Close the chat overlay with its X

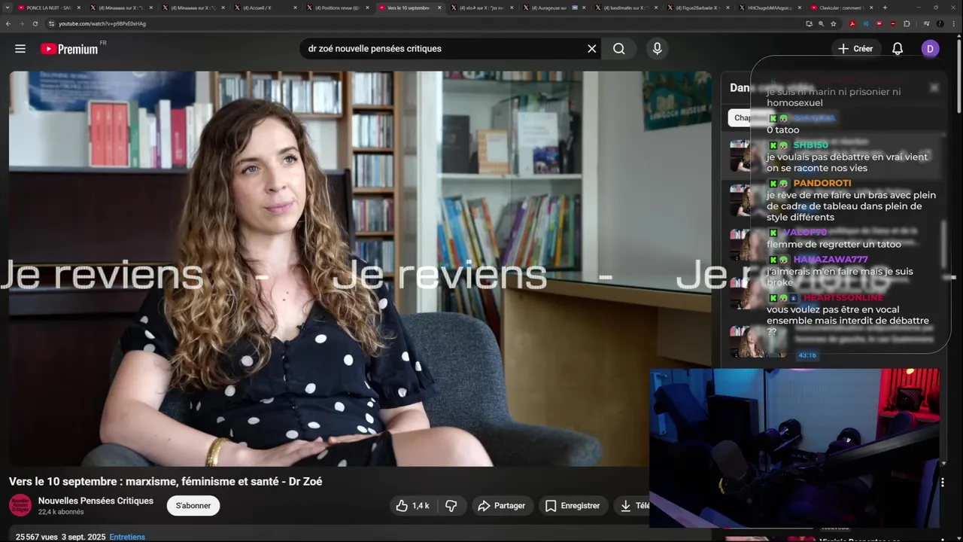click(934, 87)
